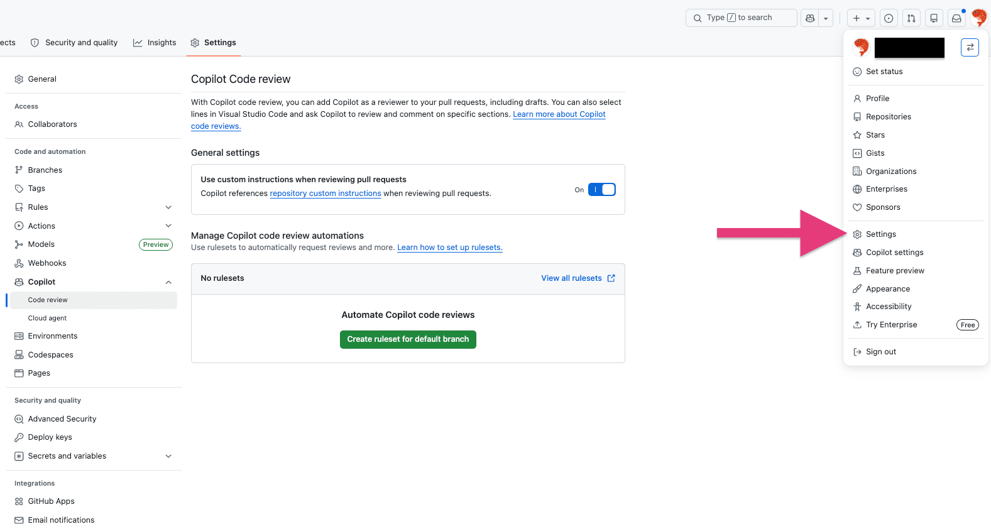Click the Set status smiley icon
The image size is (991, 529).
pos(857,72)
